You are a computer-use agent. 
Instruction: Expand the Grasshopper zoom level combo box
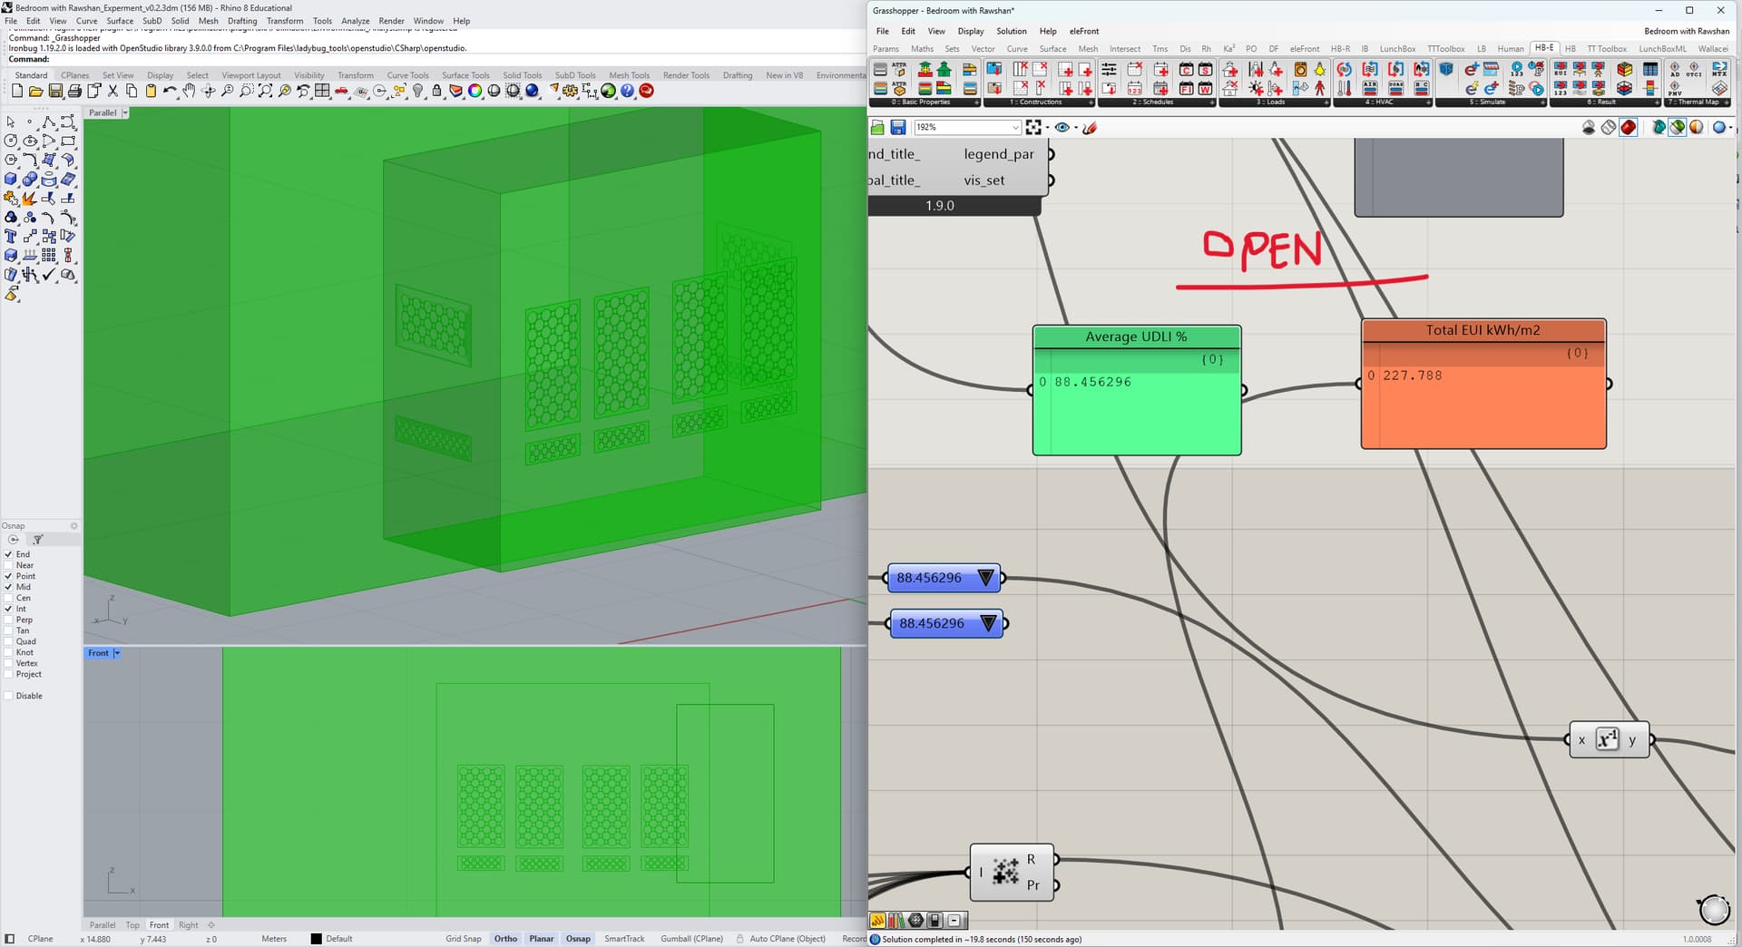point(1014,128)
